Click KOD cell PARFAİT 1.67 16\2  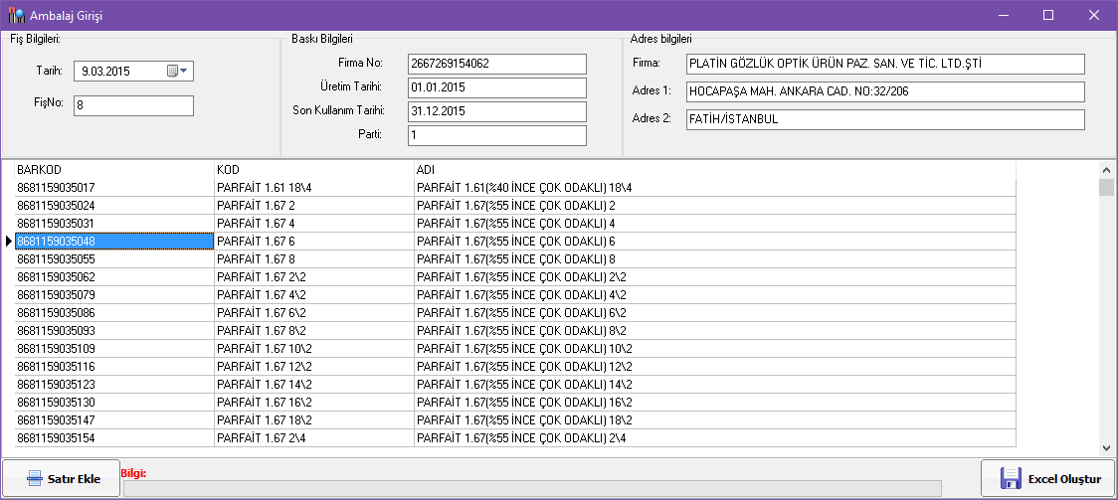click(314, 403)
